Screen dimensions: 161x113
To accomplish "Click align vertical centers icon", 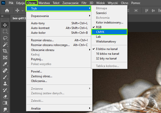I will (153, 10).
